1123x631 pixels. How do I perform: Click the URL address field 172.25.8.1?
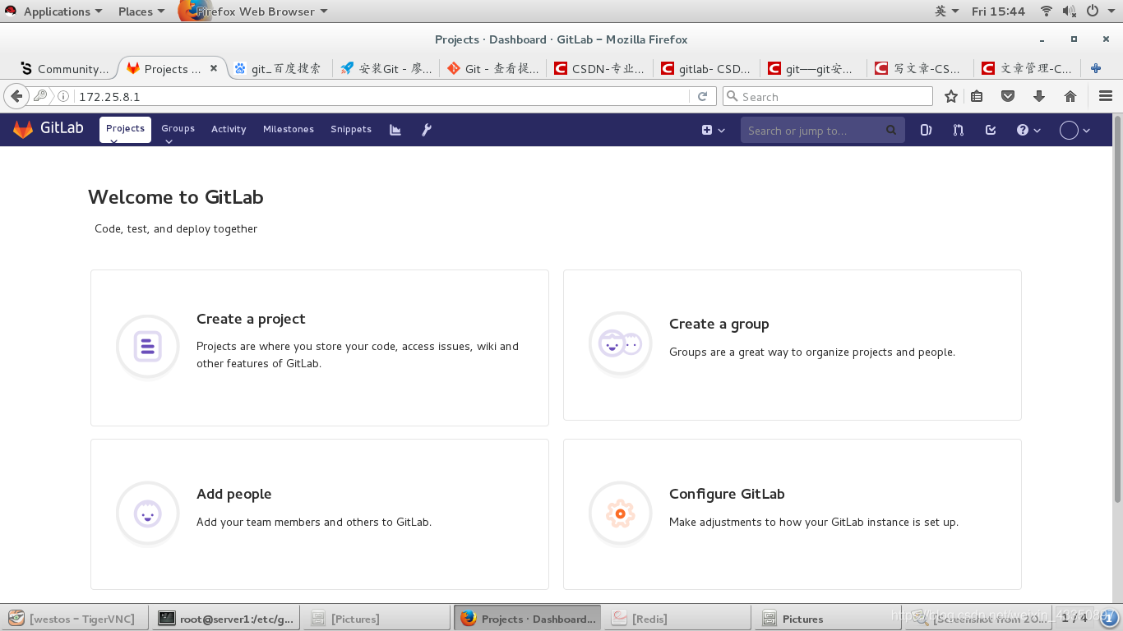[x=382, y=96]
